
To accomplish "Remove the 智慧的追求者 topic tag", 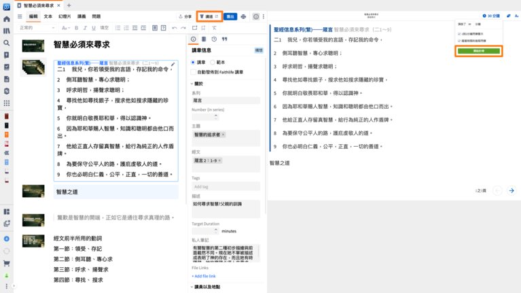I will [223, 135].
